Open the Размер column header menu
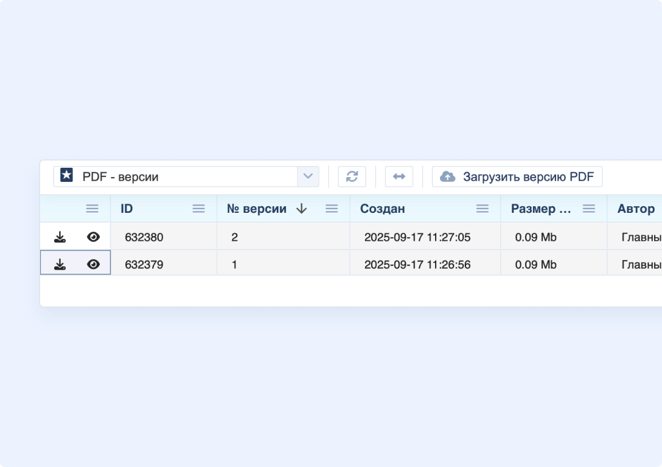This screenshot has height=467, width=662. [x=588, y=208]
